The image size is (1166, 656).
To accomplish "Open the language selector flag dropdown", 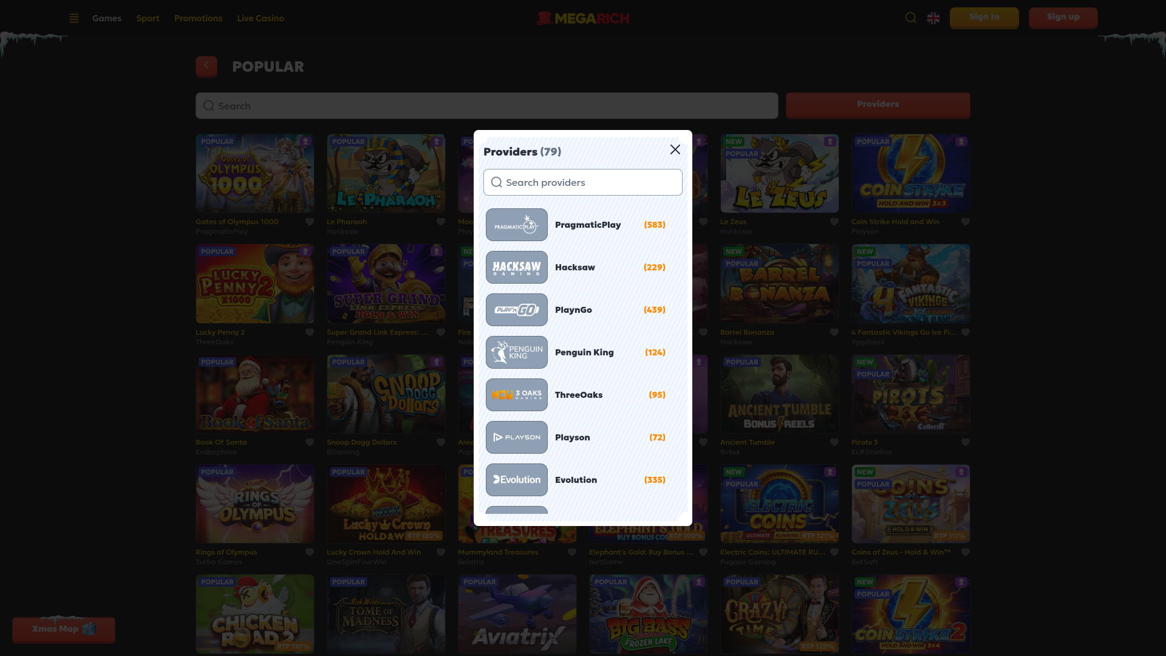I will click(933, 18).
